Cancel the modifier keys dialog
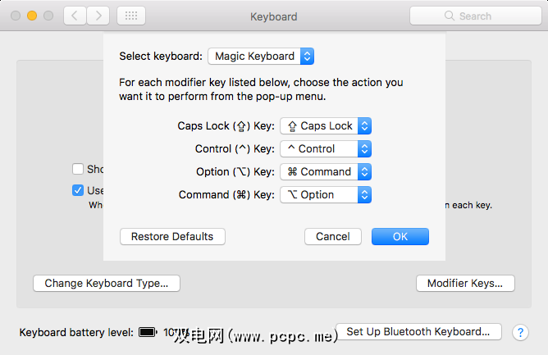This screenshot has height=355, width=548. coord(333,236)
